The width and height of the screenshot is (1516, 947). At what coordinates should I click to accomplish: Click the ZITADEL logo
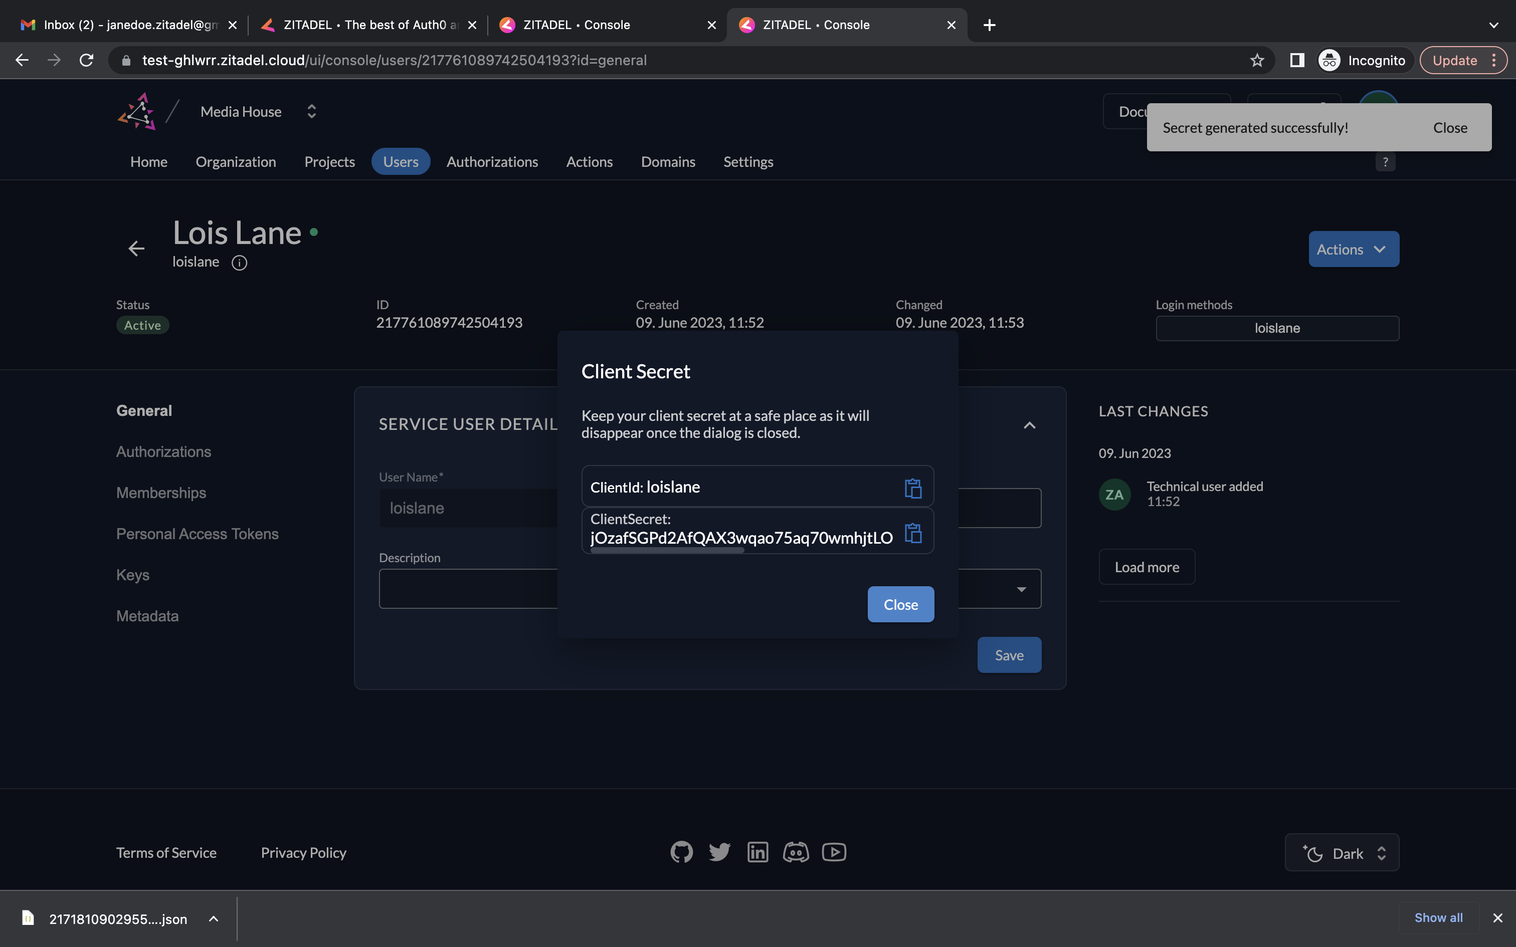[x=136, y=111]
